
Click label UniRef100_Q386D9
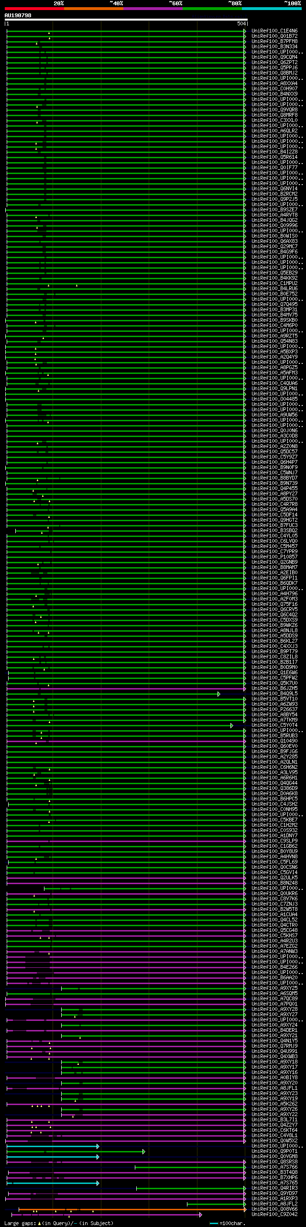pyautogui.click(x=274, y=789)
